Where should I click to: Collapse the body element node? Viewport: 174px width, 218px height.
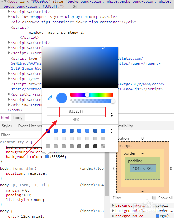5,1
